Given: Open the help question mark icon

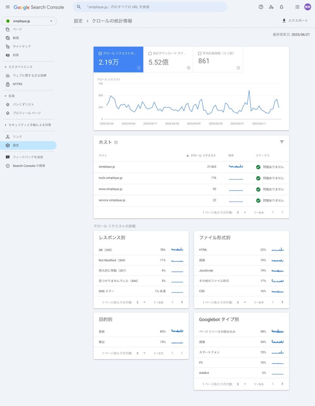Looking at the screenshot, I should 261,7.
